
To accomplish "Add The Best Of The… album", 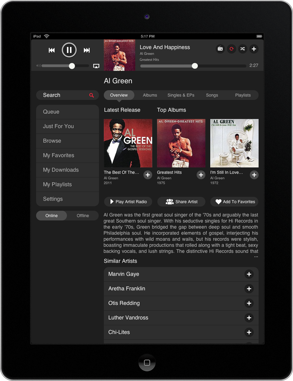I will [x=148, y=175].
